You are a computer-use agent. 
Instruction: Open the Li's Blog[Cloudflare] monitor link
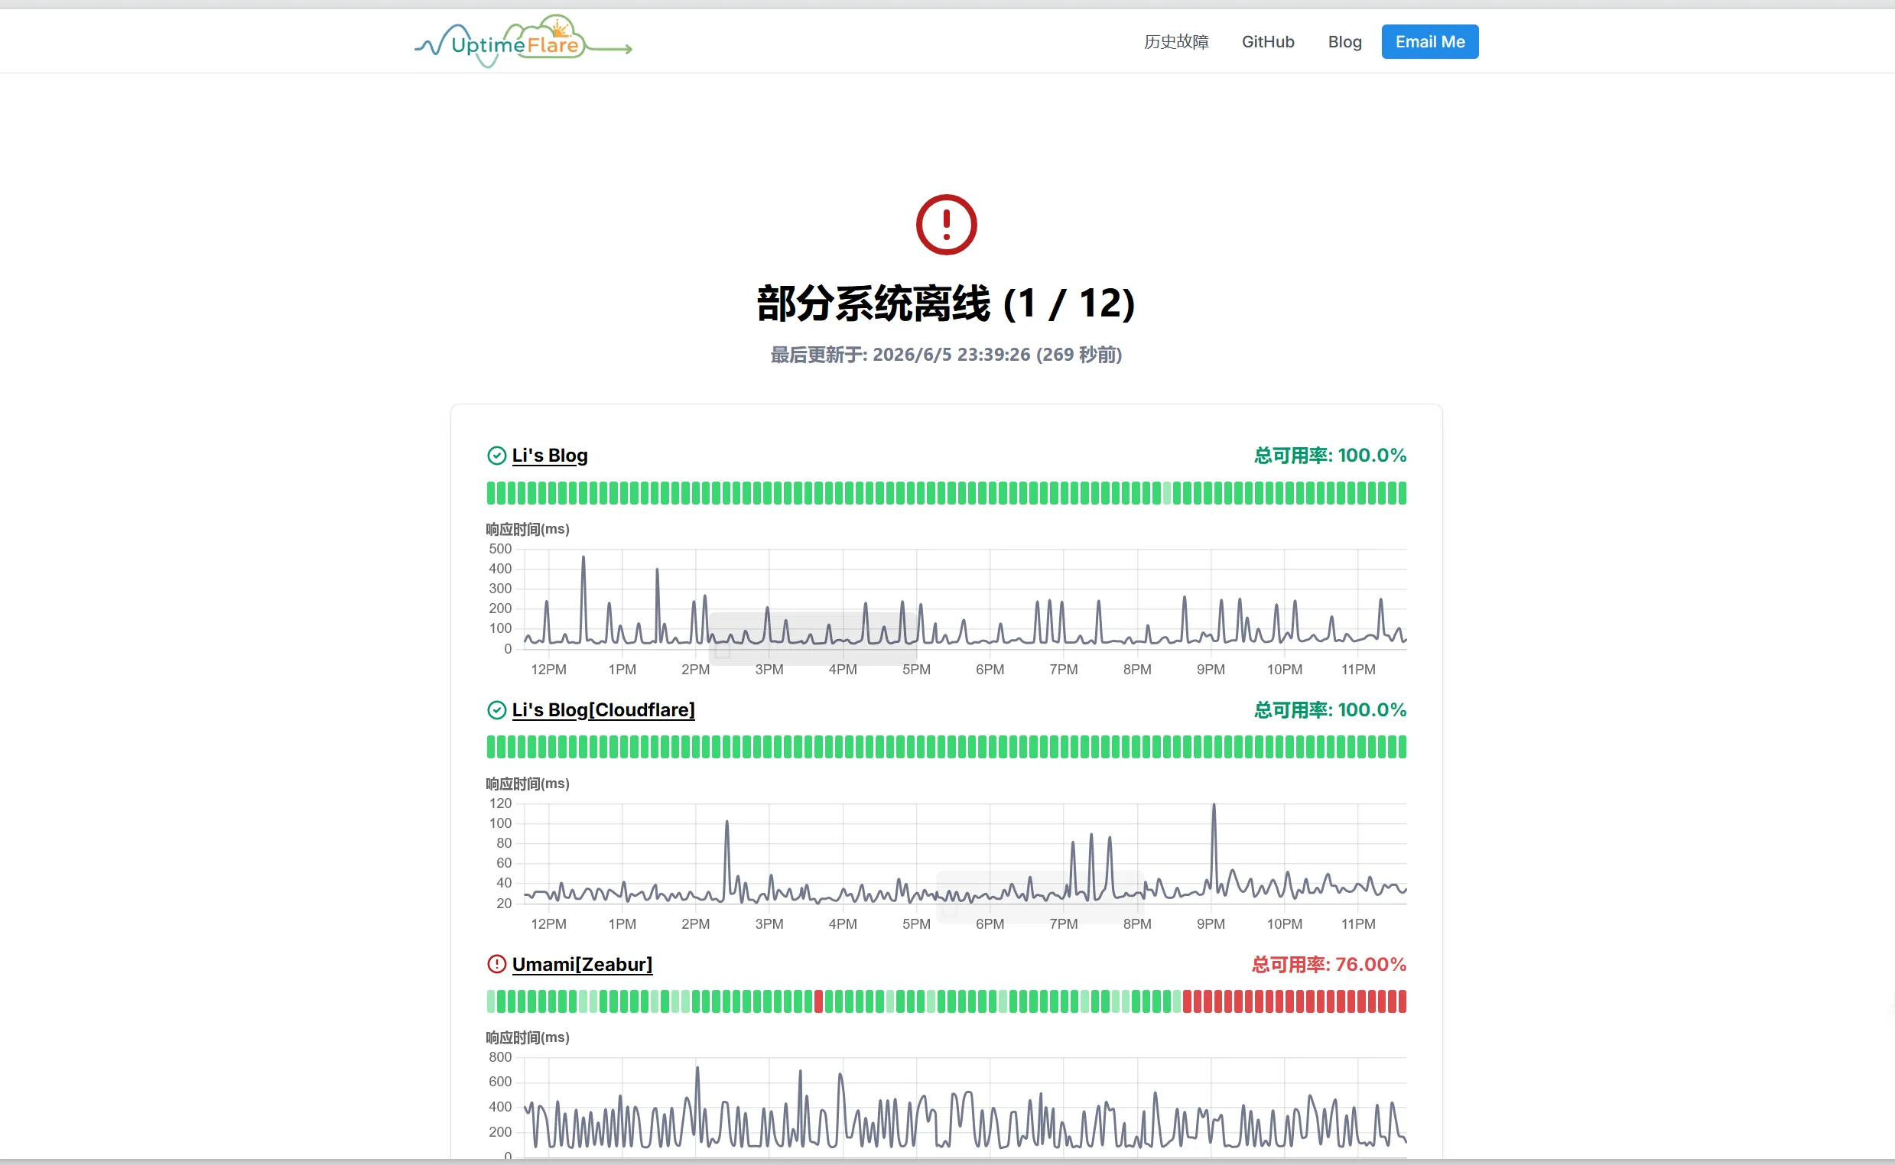[603, 709]
